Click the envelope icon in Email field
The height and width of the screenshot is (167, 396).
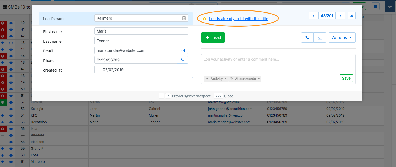coord(183,50)
